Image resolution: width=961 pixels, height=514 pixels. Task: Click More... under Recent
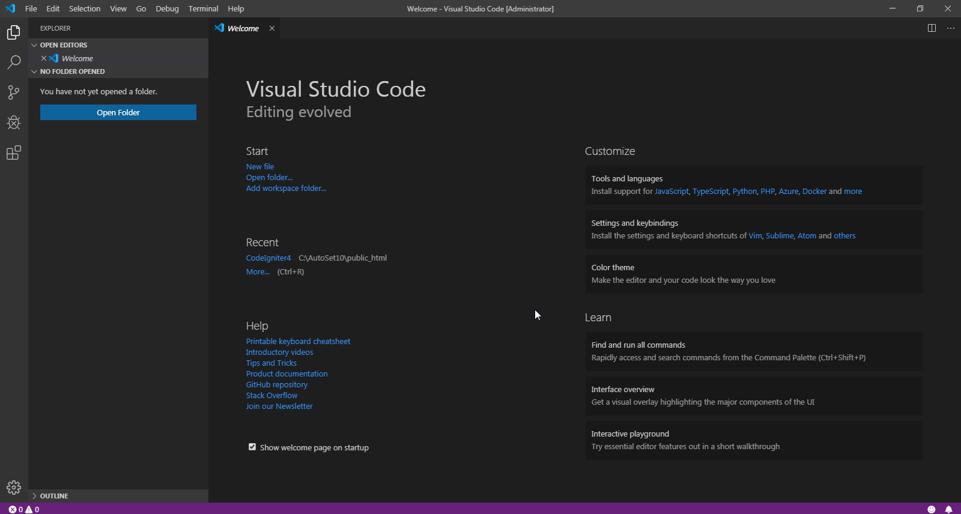click(258, 271)
